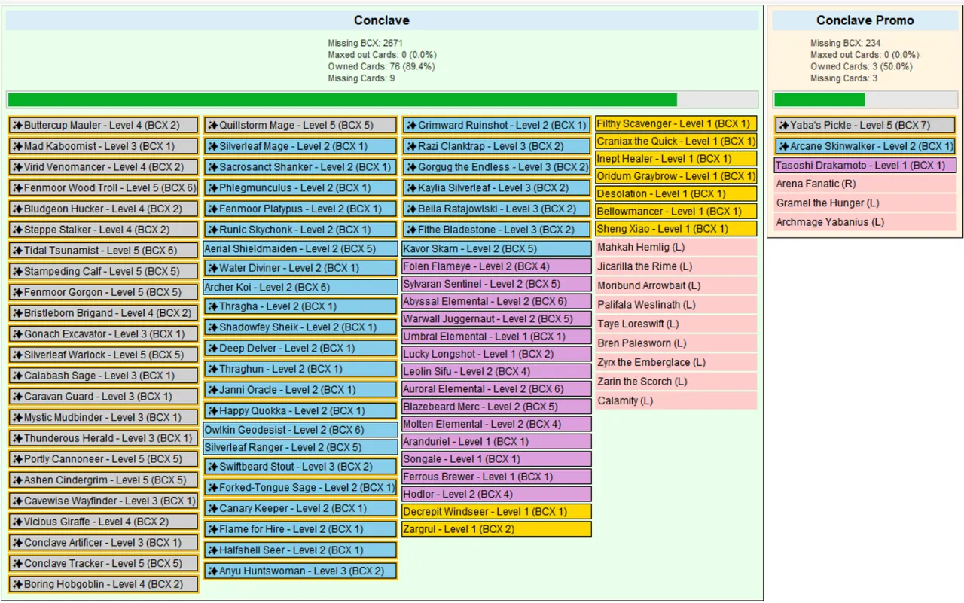This screenshot has width=964, height=603.
Task: Click the sparkle icon beside Buttercup Mauler
Action: click(x=17, y=126)
